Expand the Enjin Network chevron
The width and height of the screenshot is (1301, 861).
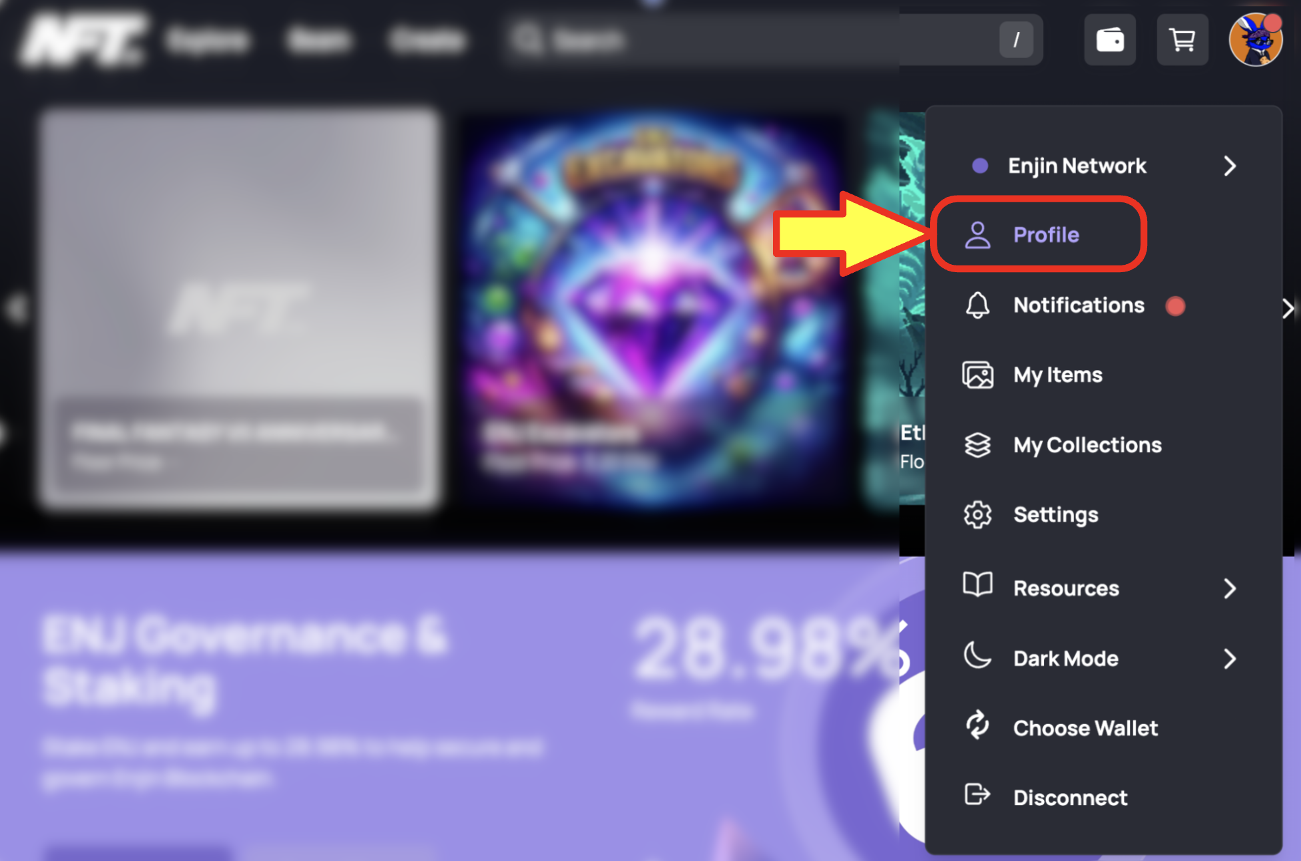(1230, 166)
